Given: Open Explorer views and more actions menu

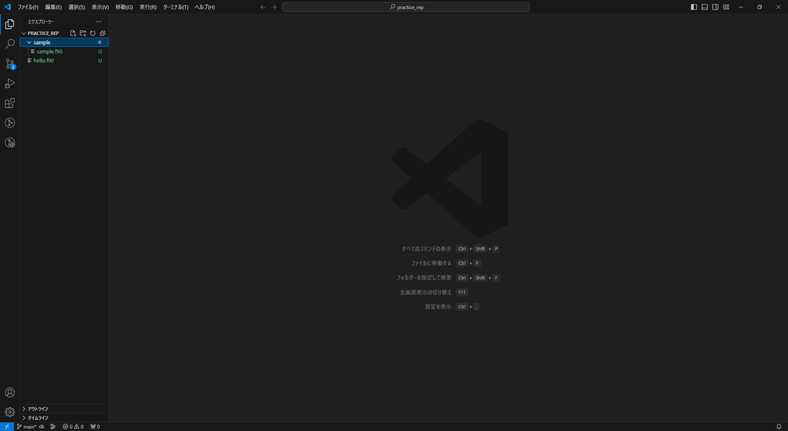Looking at the screenshot, I should 99,22.
